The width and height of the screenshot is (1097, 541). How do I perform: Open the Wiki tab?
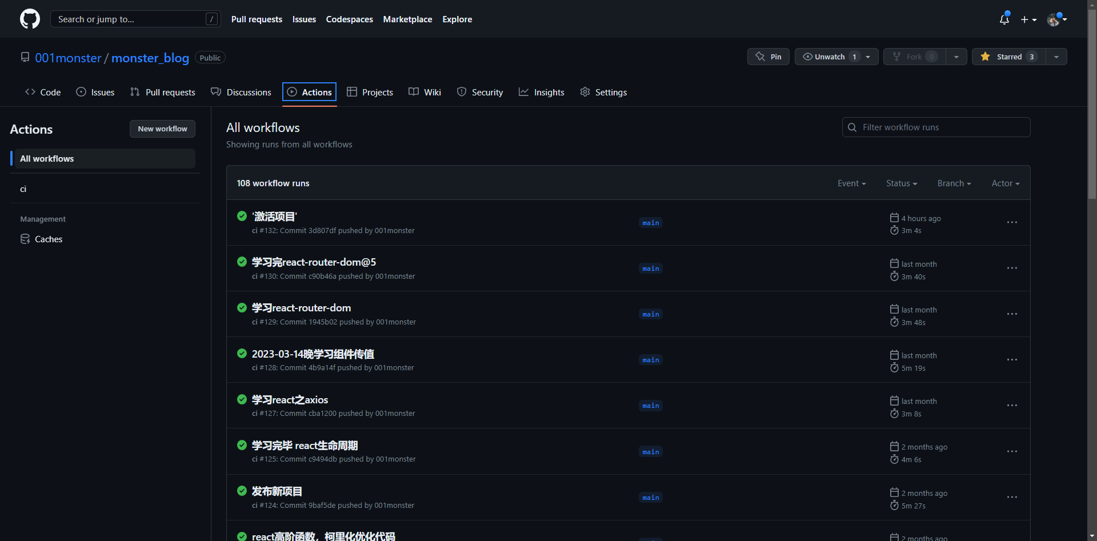click(x=425, y=92)
